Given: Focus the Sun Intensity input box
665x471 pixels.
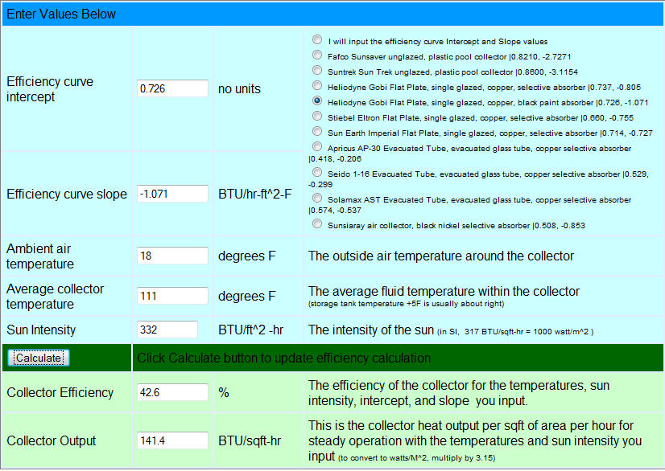Looking at the screenshot, I should 167,330.
